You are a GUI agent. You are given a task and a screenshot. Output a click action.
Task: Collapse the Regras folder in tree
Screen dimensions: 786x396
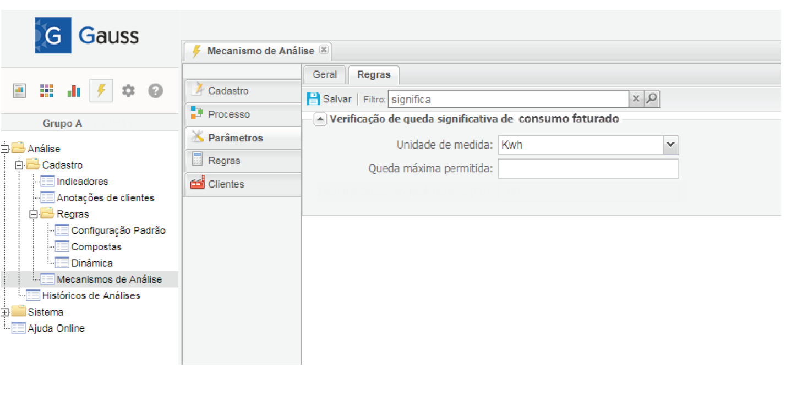tap(34, 215)
